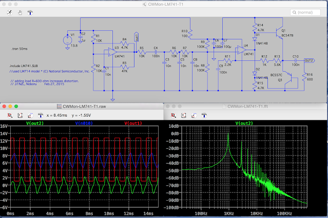Click capacitor C10 100n

(295, 61)
